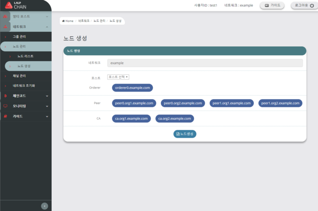Image resolution: width=318 pixels, height=211 pixels.
Task: Expand the 멀티 호스트 menu chevron
Action: click(46, 17)
